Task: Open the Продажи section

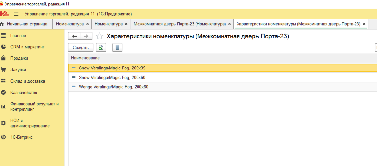Action: pos(19,58)
